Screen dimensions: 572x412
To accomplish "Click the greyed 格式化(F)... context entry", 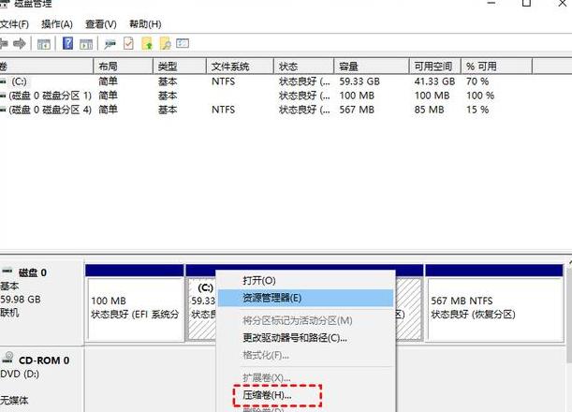I will pyautogui.click(x=306, y=355).
